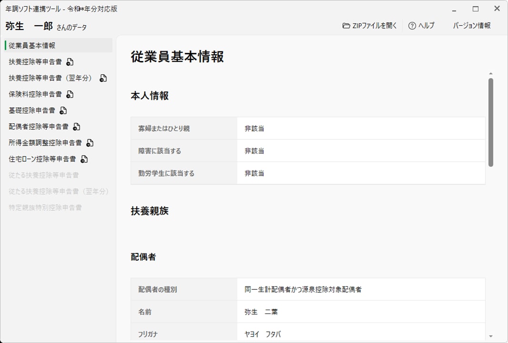
Task: Go to 基礎控除申告書 in the left menu
Action: 32,110
